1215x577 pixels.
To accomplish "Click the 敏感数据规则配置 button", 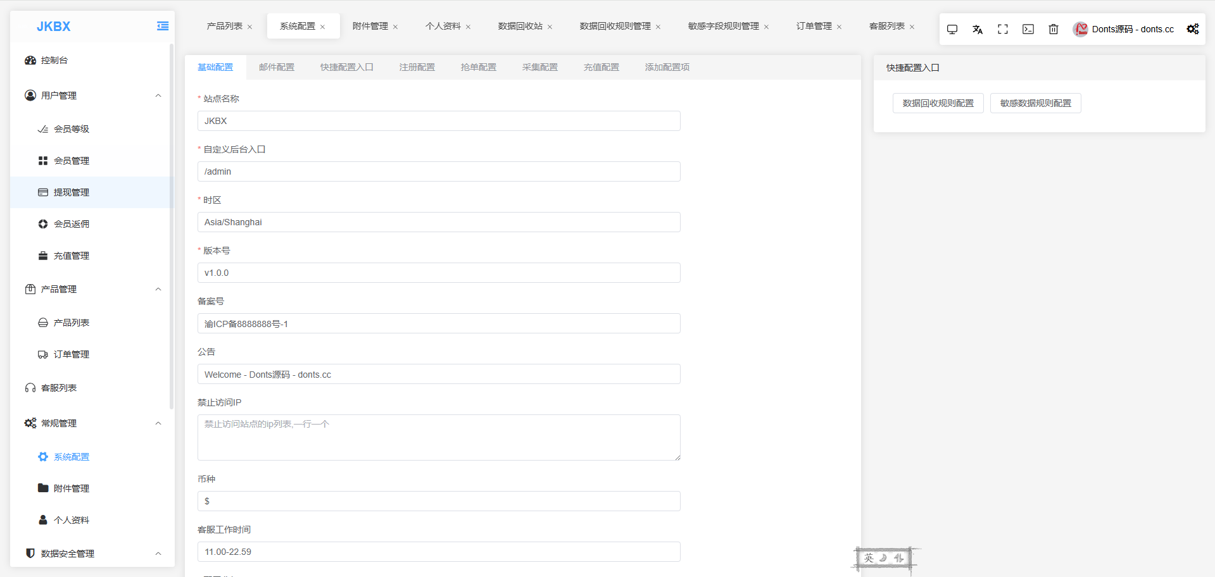I will (1035, 103).
